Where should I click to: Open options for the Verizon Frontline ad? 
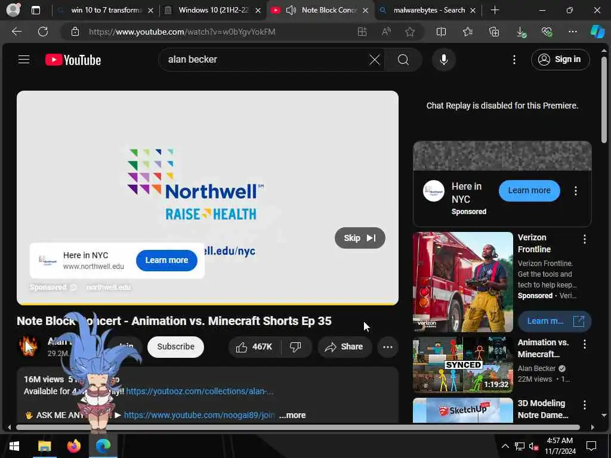point(584,239)
